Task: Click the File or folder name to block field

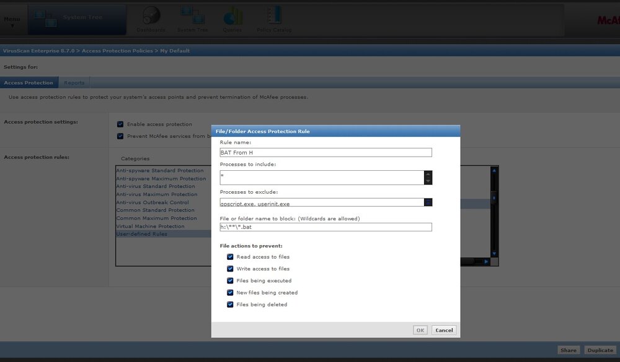Action: (x=326, y=227)
